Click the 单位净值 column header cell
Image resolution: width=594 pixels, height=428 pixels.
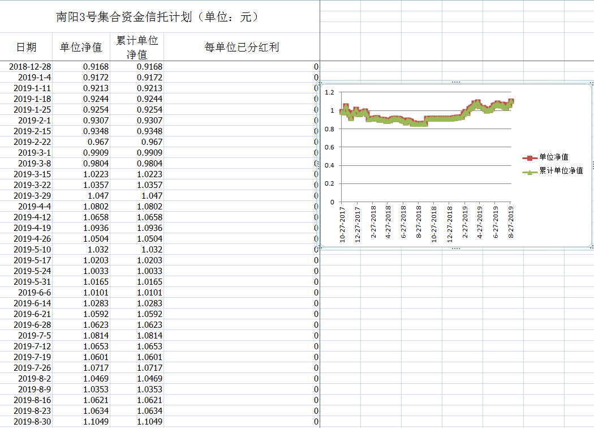click(x=81, y=47)
